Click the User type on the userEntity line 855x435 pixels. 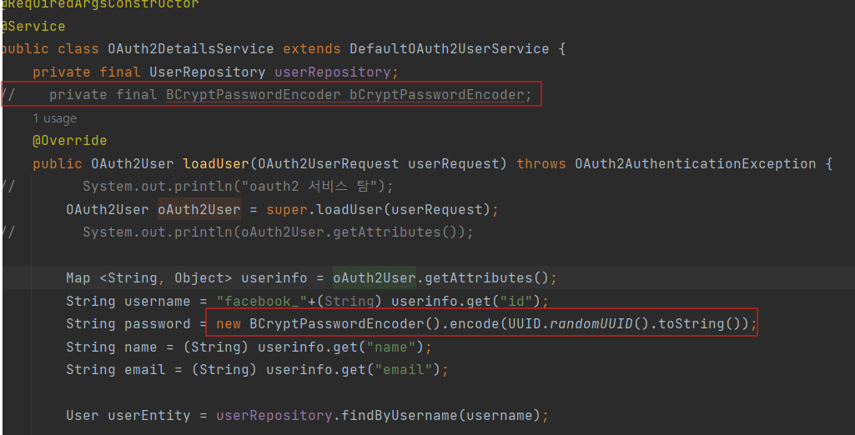click(x=83, y=416)
